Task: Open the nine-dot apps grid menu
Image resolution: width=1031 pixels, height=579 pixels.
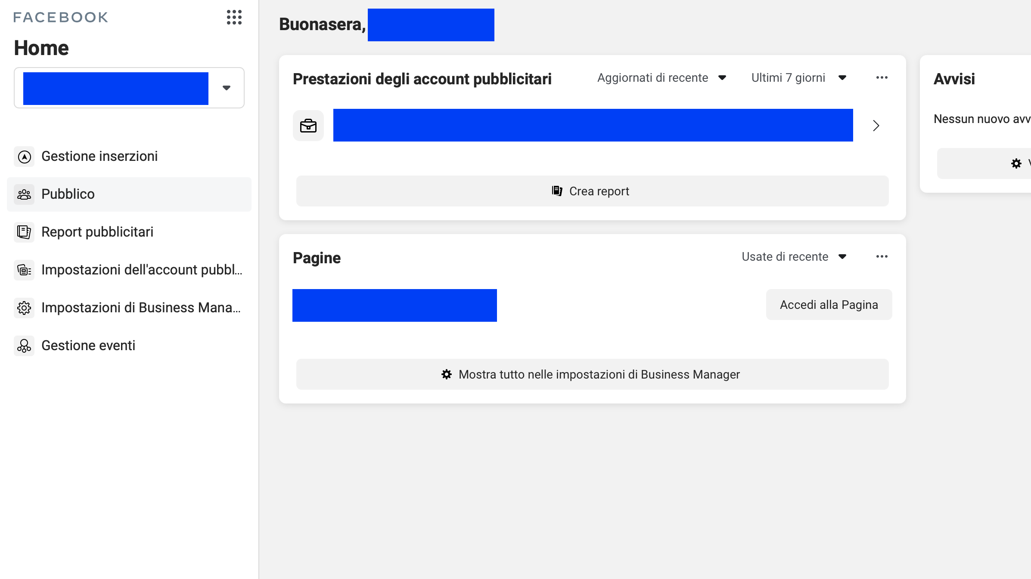Action: [234, 17]
